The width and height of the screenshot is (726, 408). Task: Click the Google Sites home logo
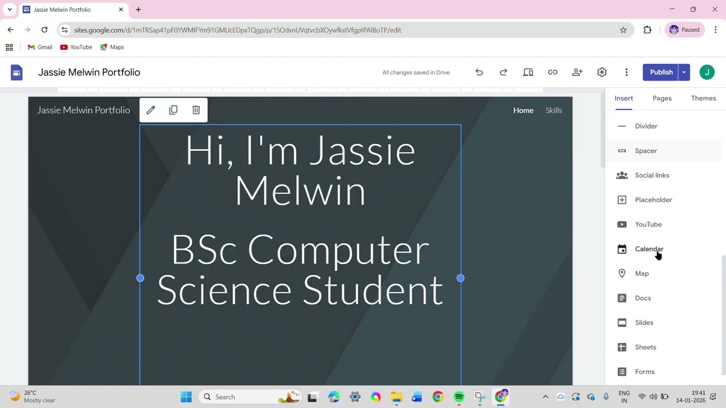click(16, 72)
